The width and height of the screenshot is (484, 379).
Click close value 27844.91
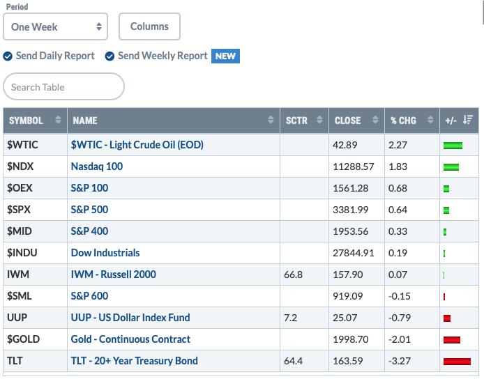(x=353, y=253)
